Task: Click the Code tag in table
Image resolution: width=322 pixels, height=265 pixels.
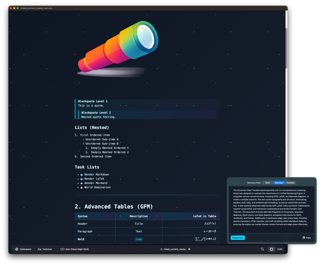Action: (x=139, y=239)
